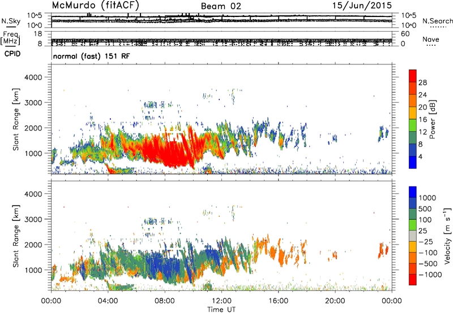Click the 'McMurdo (fitACF)' title text
Viewport: 453px width, 313px height.
(x=95, y=5)
